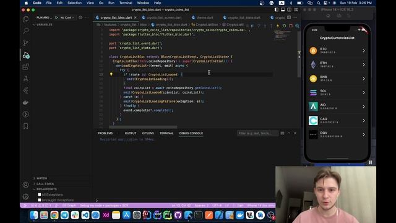The image size is (396, 223).
Task: Stop the debug session red square
Action: [x=291, y=26]
